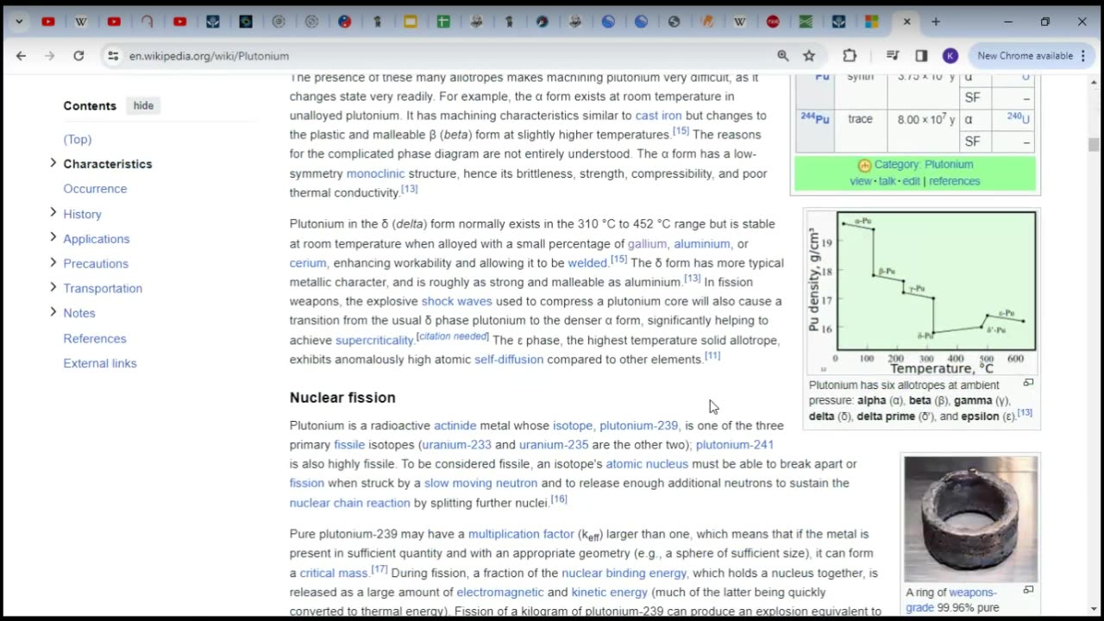Open the plutonium density phase diagram image
The image size is (1104, 621).
click(x=922, y=291)
